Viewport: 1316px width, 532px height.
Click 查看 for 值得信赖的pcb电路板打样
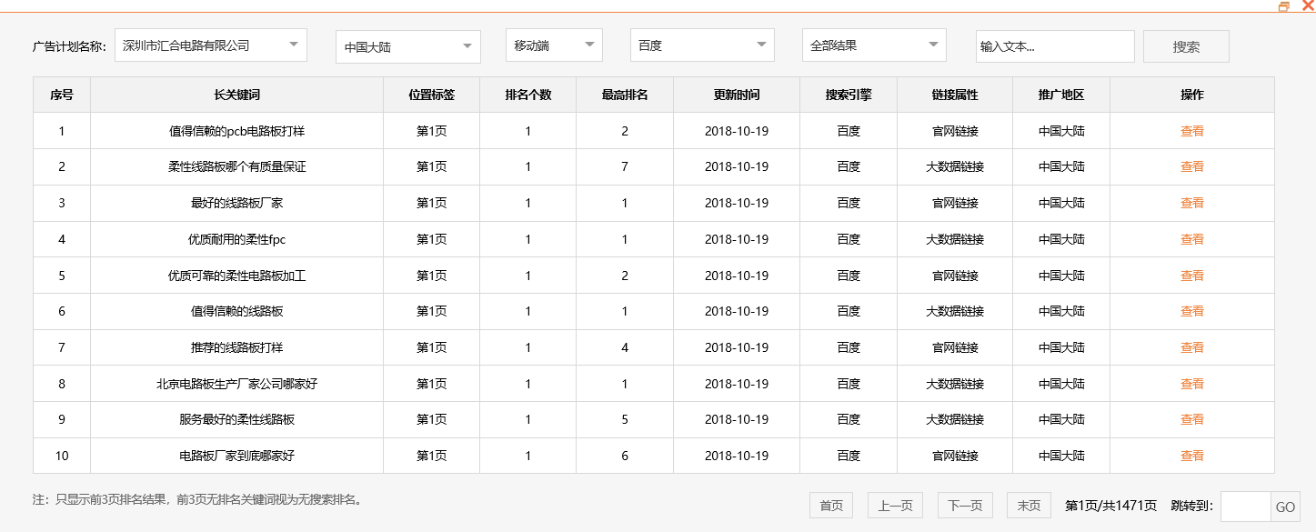coord(1191,130)
